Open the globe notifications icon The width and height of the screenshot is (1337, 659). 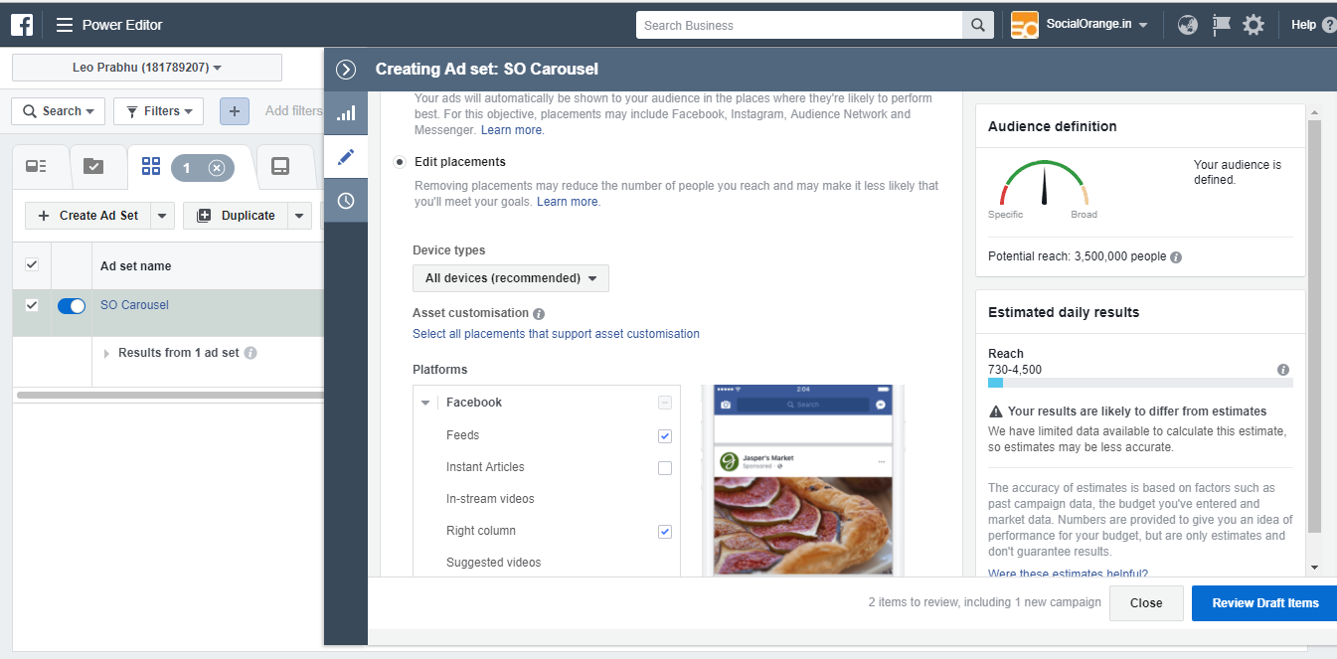(x=1188, y=25)
